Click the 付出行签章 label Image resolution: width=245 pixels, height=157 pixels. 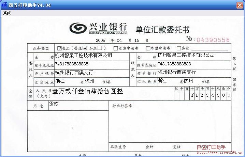(x=122, y=106)
